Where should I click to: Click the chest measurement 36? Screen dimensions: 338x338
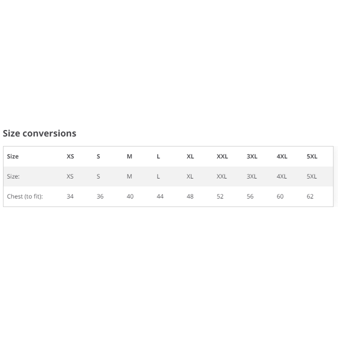(x=100, y=196)
